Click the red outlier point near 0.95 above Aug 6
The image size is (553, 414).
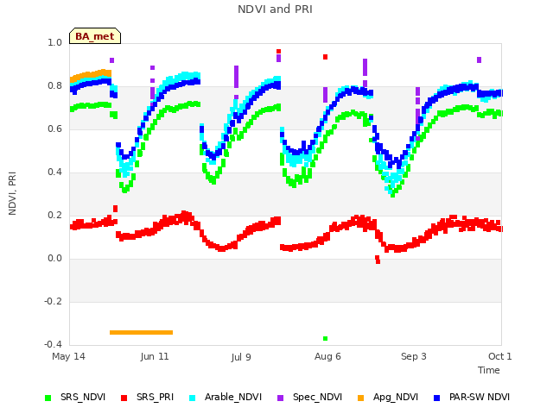click(x=325, y=57)
